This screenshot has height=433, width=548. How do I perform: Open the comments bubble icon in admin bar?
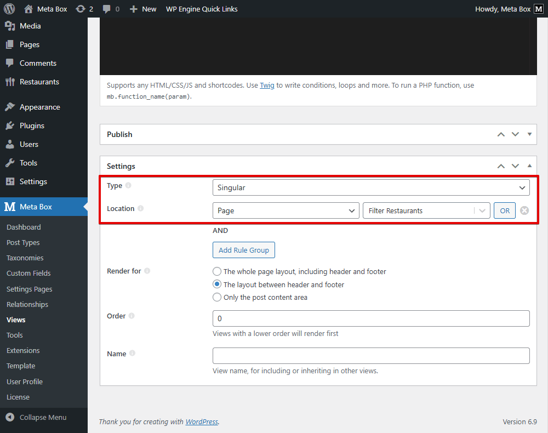pos(107,9)
